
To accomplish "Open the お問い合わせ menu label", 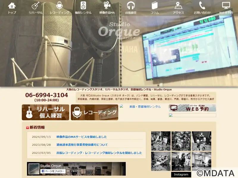I will 202,12.
